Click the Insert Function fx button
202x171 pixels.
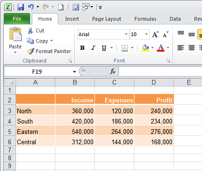tap(113, 71)
